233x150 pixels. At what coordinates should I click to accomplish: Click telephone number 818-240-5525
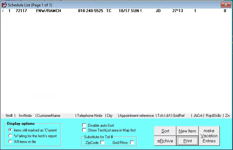click(90, 11)
